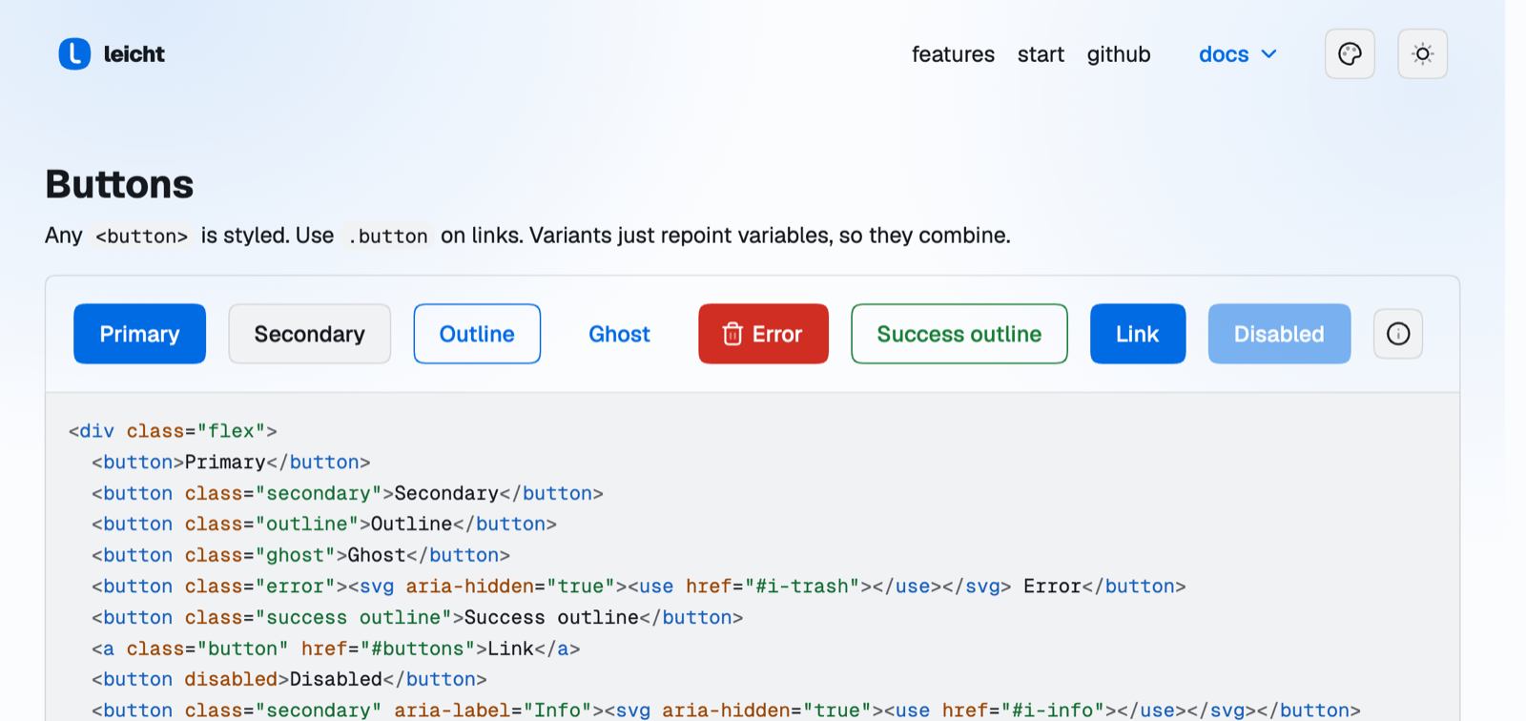Expand the docs dropdown chevron
Screen dimensions: 1526x721
(x=1268, y=54)
